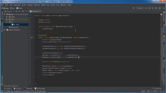The image size is (166, 93).
Task: Expand the out folder
Action: (x=7, y=19)
